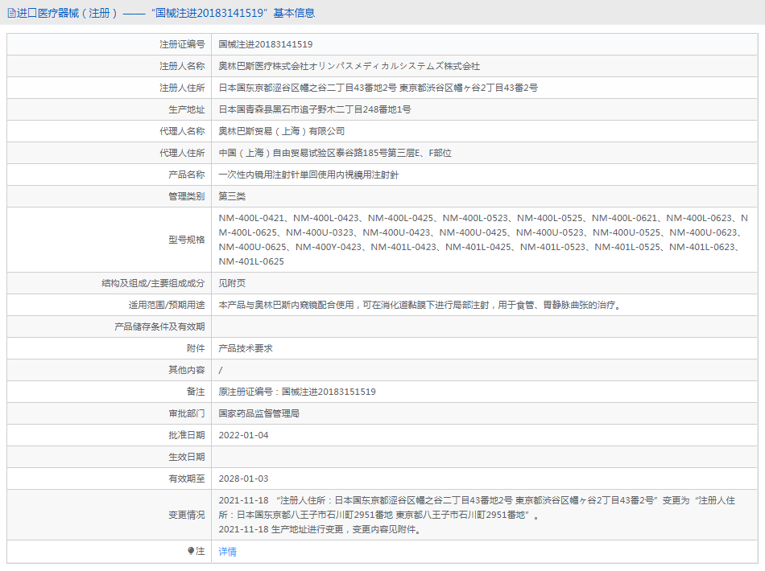Image resolution: width=765 pixels, height=571 pixels.
Task: Click the 批准日期 label
Action: 186,435
